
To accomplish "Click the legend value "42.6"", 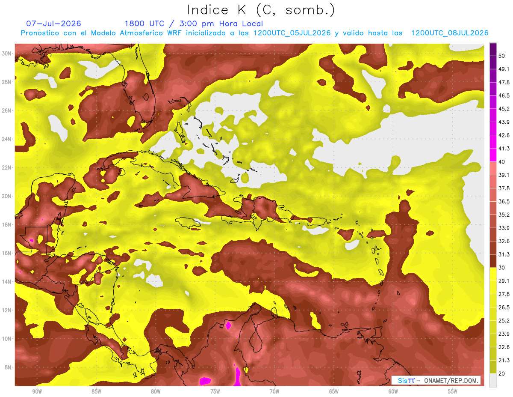I will coord(504,135).
